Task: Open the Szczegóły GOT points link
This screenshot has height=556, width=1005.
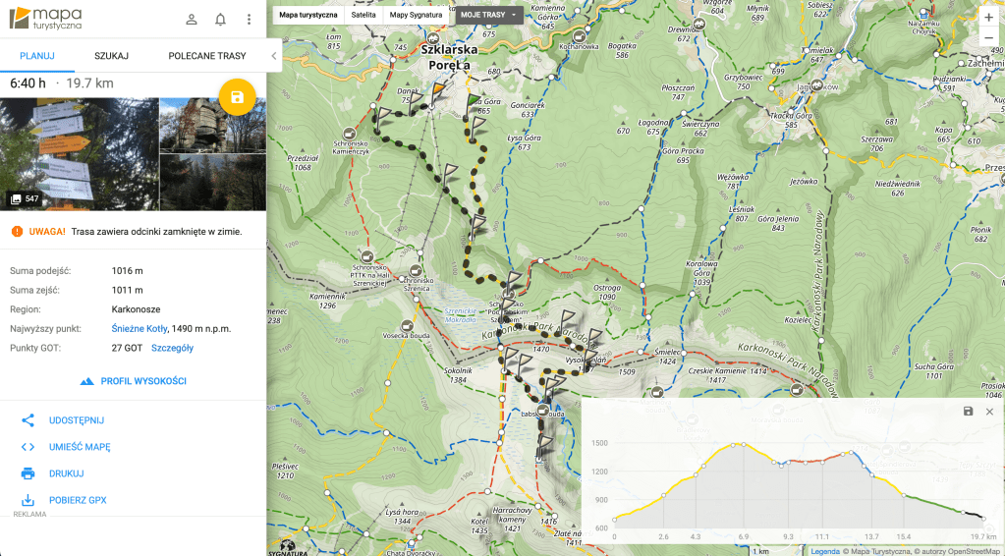Action: point(172,348)
